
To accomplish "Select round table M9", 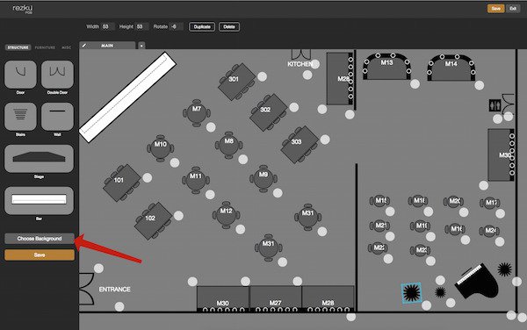I will (x=263, y=178).
